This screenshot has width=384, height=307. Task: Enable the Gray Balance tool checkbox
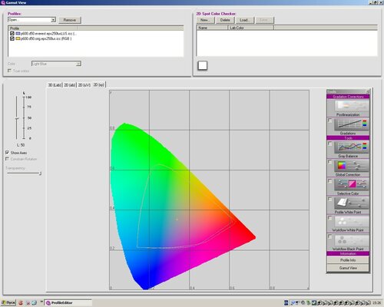pyautogui.click(x=330, y=144)
